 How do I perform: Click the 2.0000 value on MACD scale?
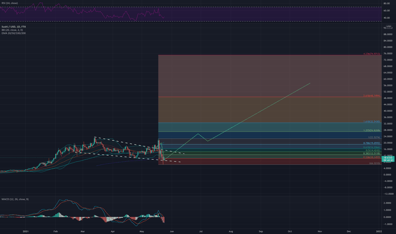coord(387,203)
